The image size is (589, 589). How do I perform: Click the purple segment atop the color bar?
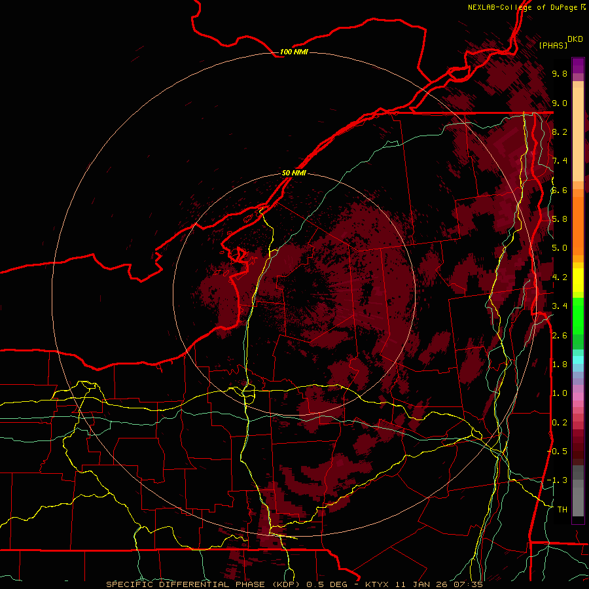(578, 65)
